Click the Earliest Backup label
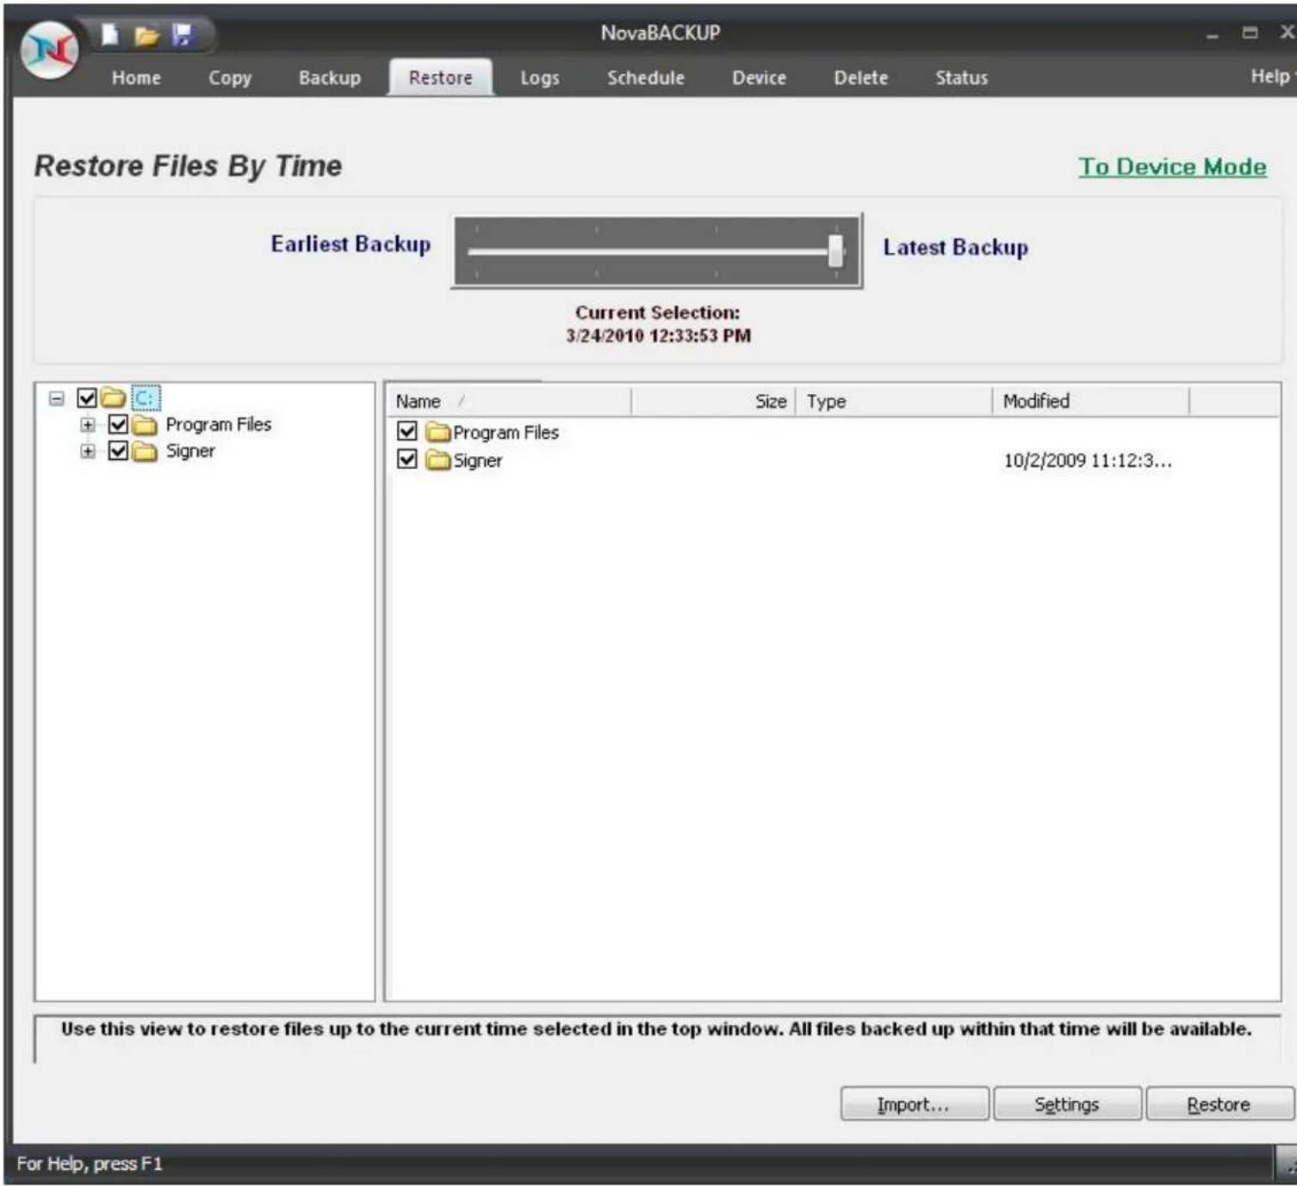Screen dimensions: 1297x1186 pyautogui.click(x=351, y=244)
